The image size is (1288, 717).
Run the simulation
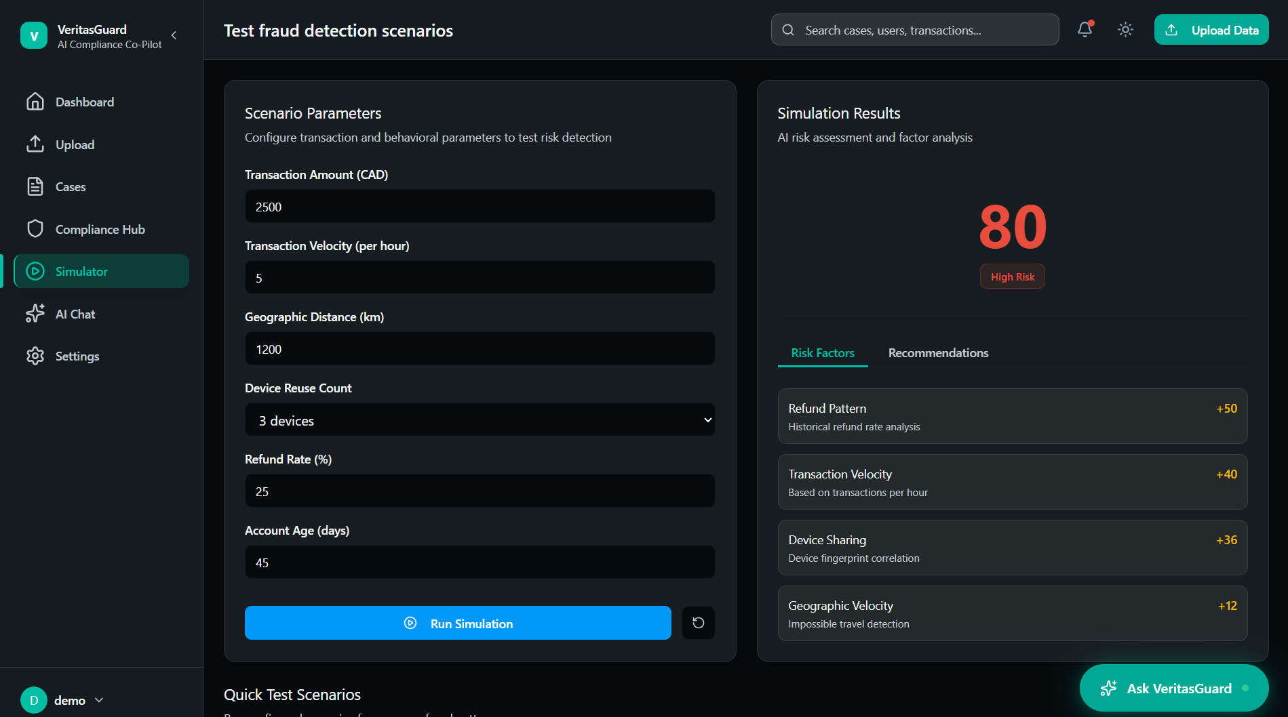click(x=458, y=623)
